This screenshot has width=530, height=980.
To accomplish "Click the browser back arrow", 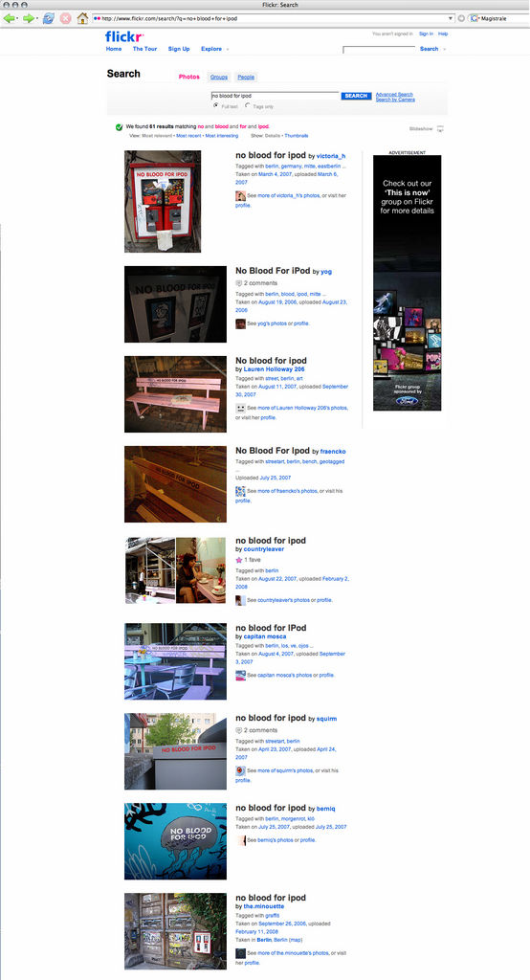I will tap(10, 18).
